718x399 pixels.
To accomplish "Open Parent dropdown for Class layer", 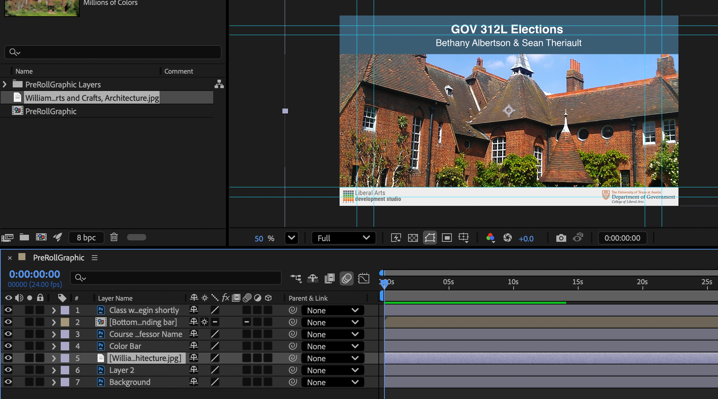I will (x=332, y=310).
